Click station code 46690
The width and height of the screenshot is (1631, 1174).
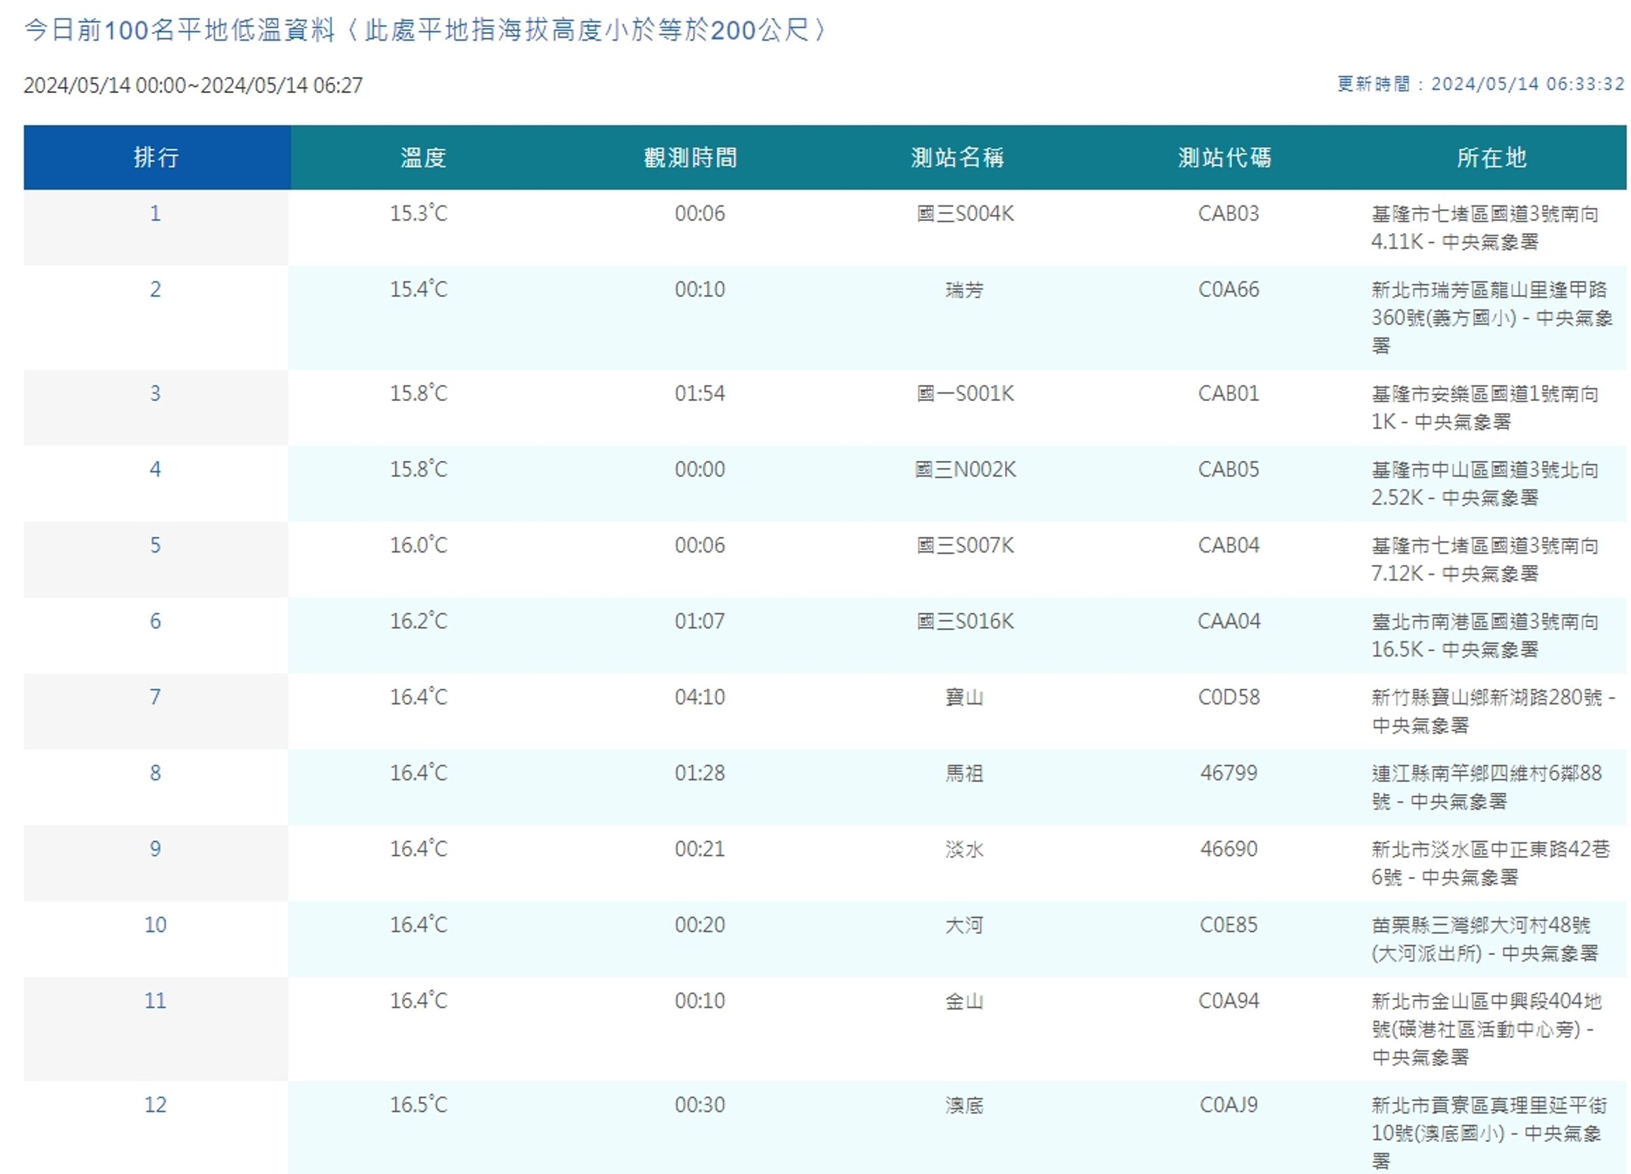click(1228, 850)
